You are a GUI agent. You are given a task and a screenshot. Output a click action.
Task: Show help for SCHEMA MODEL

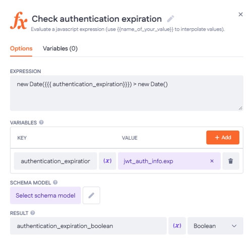[55, 183]
